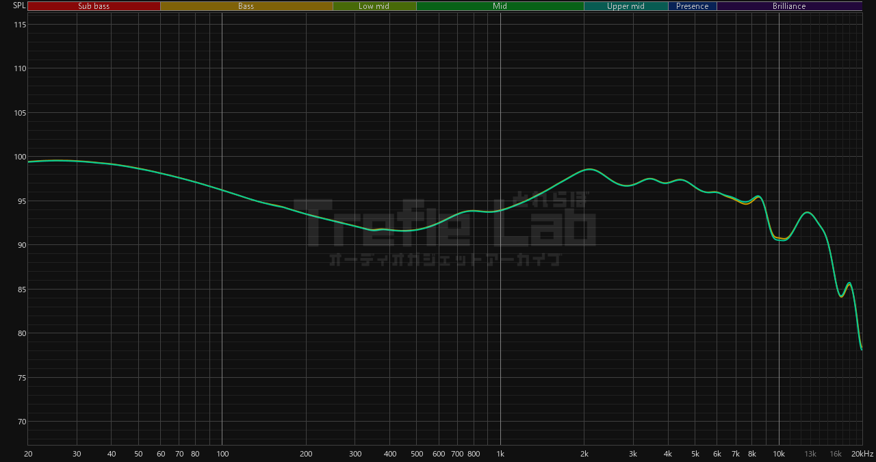Click the curve dip near 16k
Viewport: 876px width, 462px height.
(x=841, y=296)
